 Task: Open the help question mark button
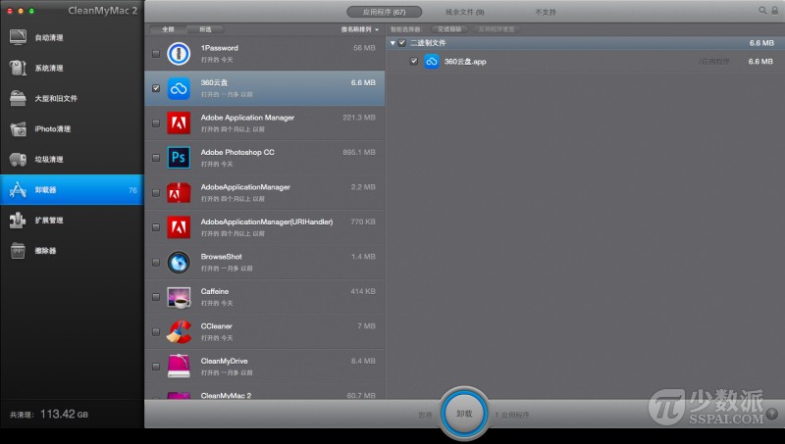(772, 414)
